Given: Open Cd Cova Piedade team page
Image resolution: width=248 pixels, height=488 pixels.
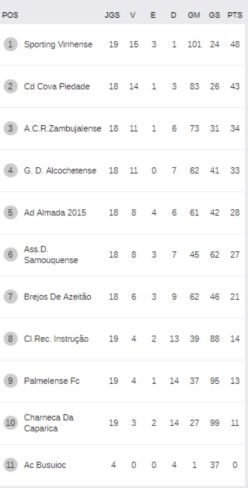Looking at the screenshot, I should pos(57,87).
